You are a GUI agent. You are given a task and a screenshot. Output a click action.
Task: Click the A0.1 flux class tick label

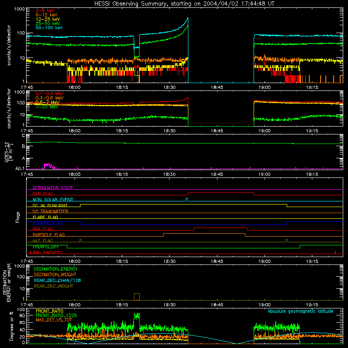20,168
